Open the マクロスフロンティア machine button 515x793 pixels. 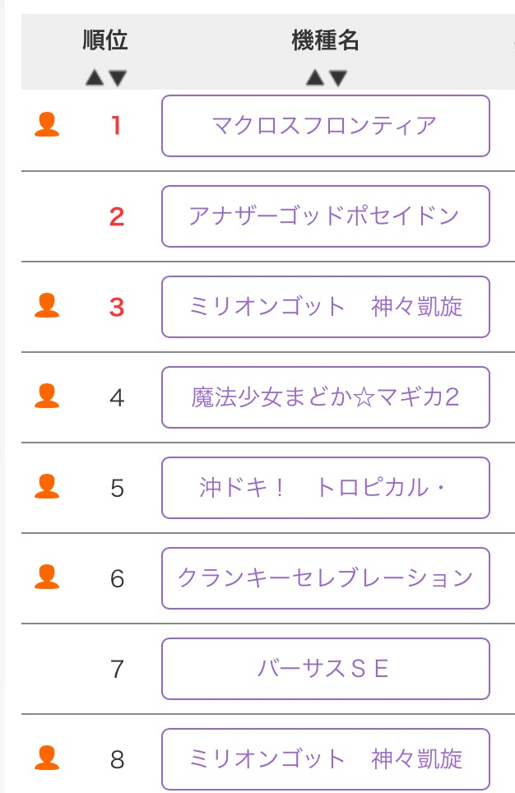click(x=326, y=126)
